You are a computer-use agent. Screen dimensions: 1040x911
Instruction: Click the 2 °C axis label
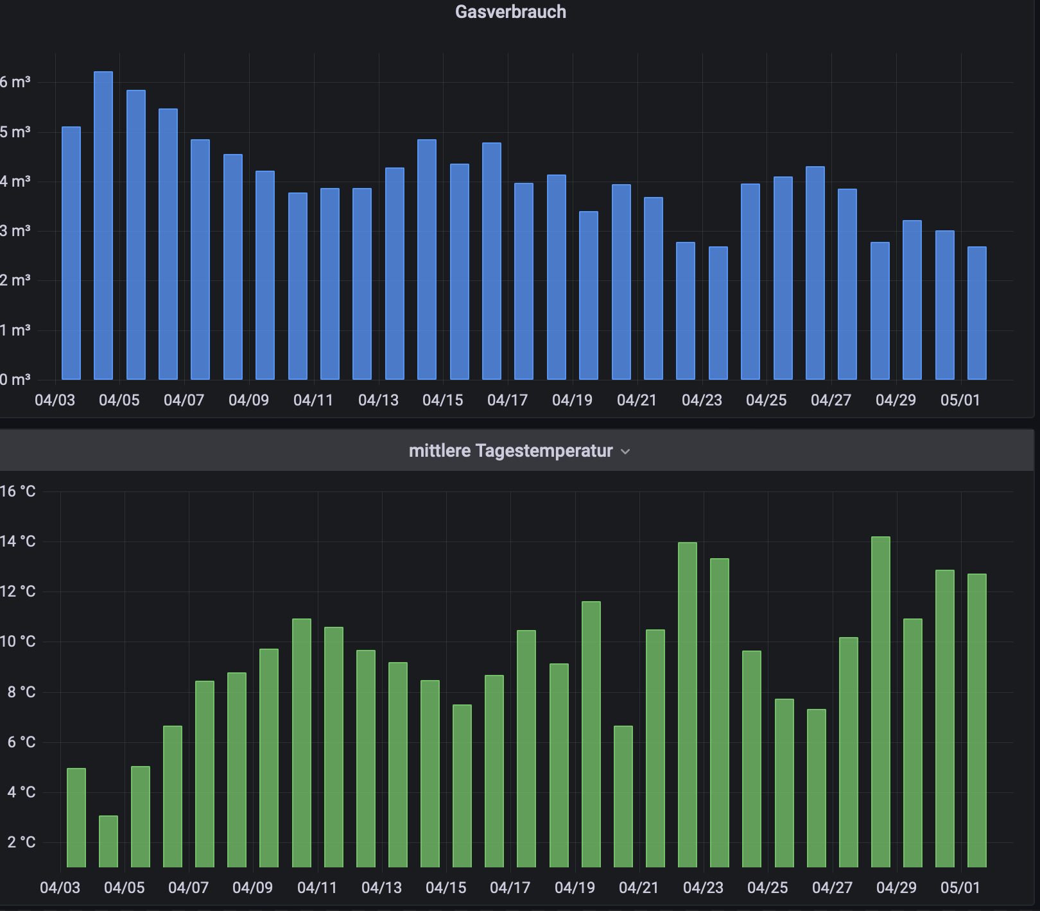21,842
